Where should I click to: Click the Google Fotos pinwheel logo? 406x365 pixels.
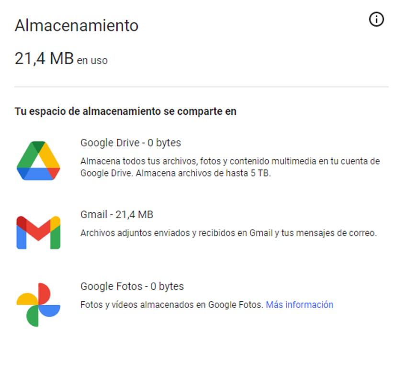[38, 305]
